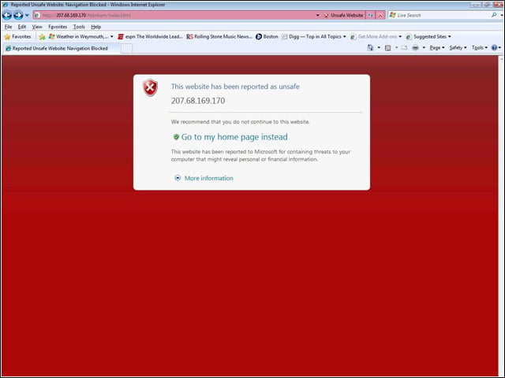Click the red shield warning icon
Screen dimensions: 505x378
(x=151, y=87)
